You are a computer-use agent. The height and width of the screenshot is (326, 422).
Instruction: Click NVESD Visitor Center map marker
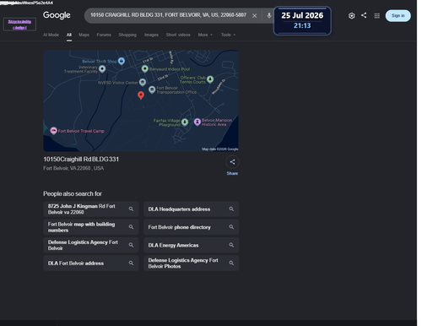(x=143, y=82)
